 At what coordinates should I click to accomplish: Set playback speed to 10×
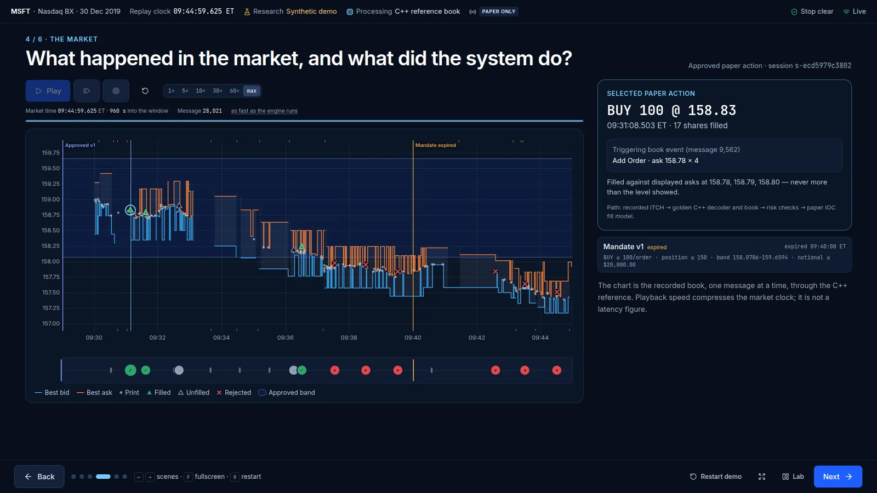(201, 91)
